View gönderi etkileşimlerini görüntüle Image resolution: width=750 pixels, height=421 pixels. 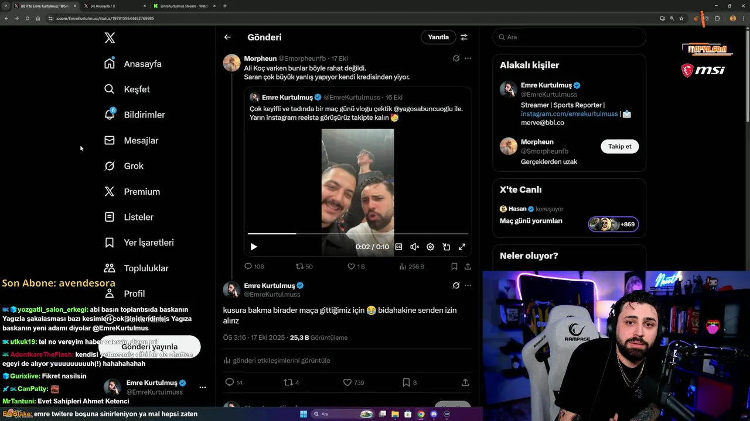pyautogui.click(x=277, y=360)
